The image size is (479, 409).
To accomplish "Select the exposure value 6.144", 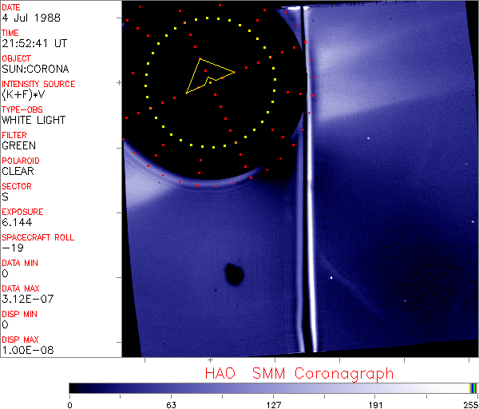I will click(x=17, y=222).
